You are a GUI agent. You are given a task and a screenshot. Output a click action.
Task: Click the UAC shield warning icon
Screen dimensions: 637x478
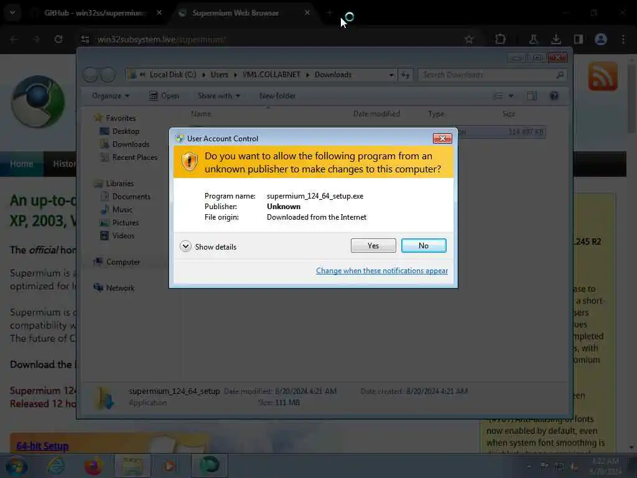click(189, 162)
